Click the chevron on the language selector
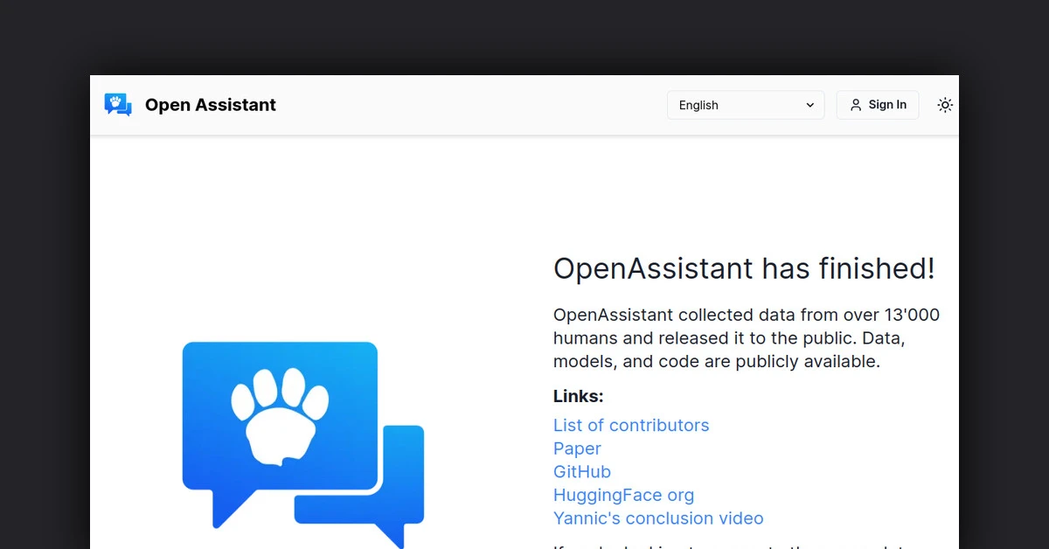This screenshot has height=549, width=1049. [x=809, y=104]
